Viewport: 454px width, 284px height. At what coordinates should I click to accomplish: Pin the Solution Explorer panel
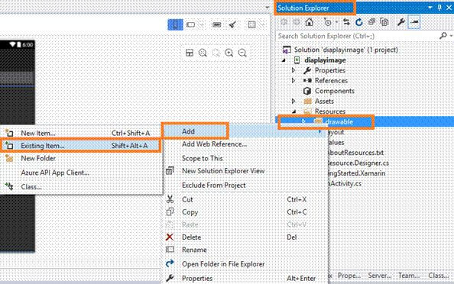439,8
